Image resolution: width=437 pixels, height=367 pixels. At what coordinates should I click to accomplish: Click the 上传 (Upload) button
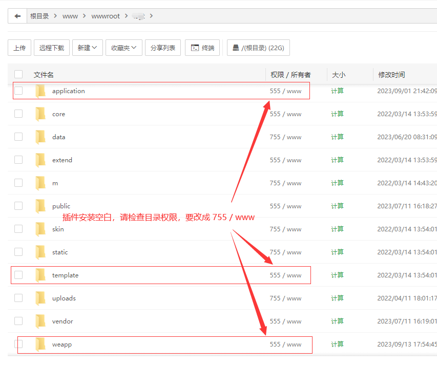pos(19,47)
